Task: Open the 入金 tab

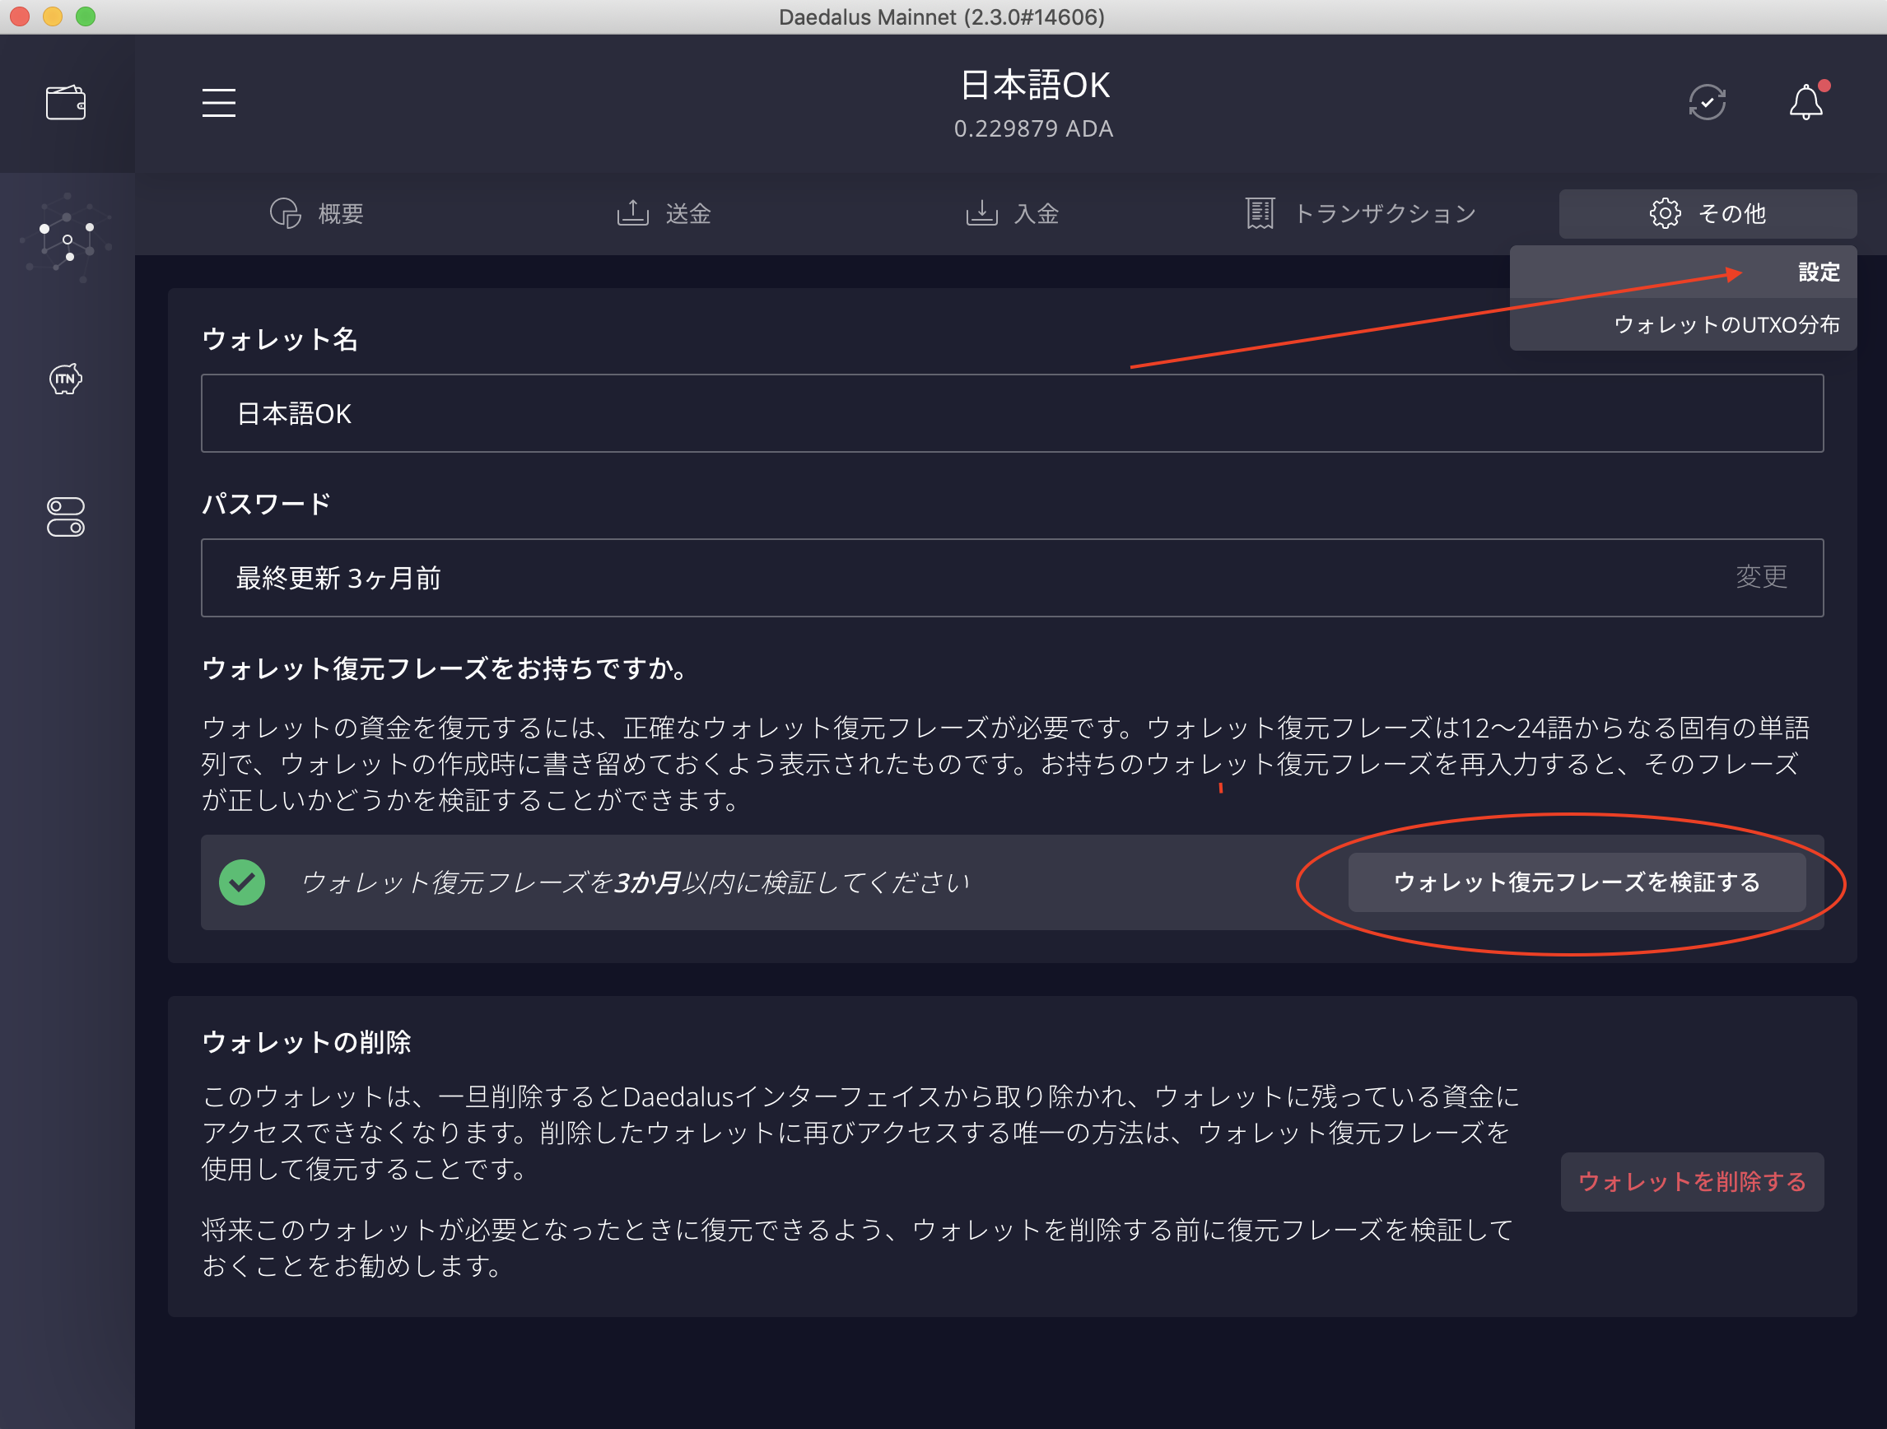Action: pyautogui.click(x=1013, y=213)
